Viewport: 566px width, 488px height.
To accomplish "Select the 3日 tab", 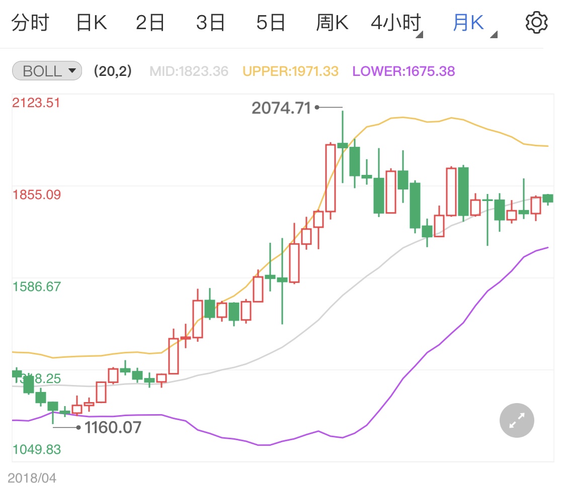I will point(210,23).
